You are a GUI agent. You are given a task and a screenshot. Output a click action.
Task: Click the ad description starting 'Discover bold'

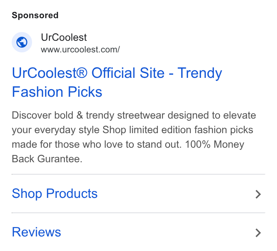[134, 137]
